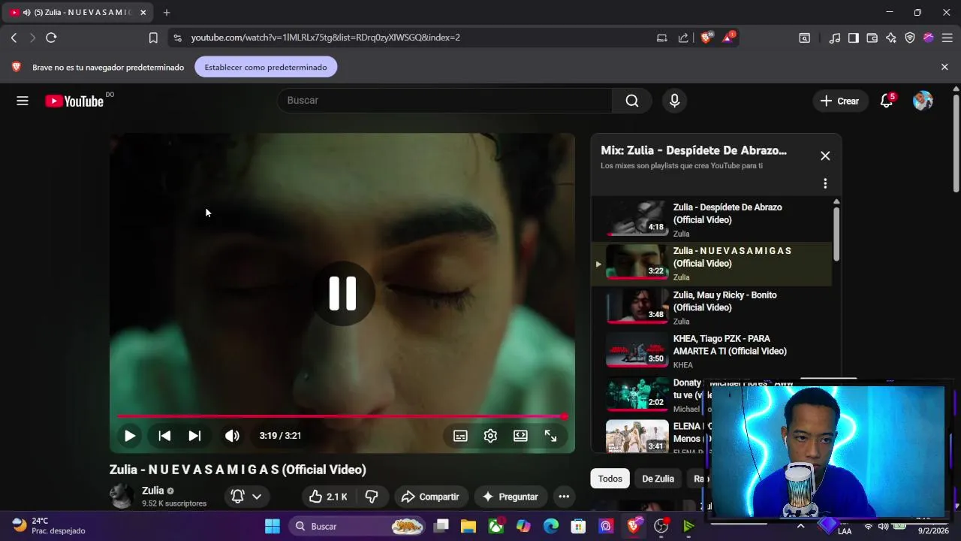The width and height of the screenshot is (961, 541).
Task: Expand the subscription notification bell dropdown
Action: tap(246, 497)
